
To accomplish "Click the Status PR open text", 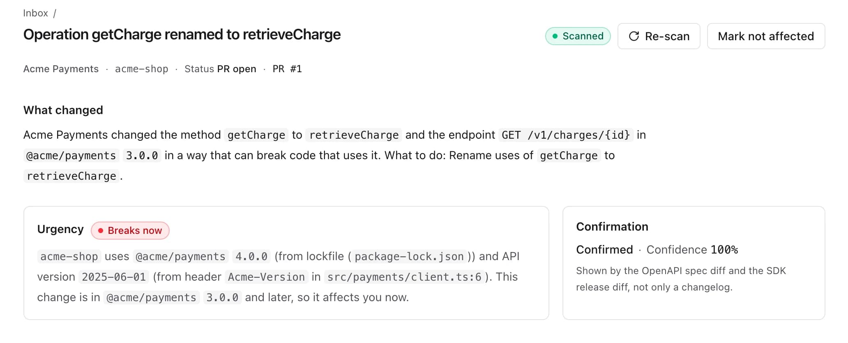I will click(220, 69).
